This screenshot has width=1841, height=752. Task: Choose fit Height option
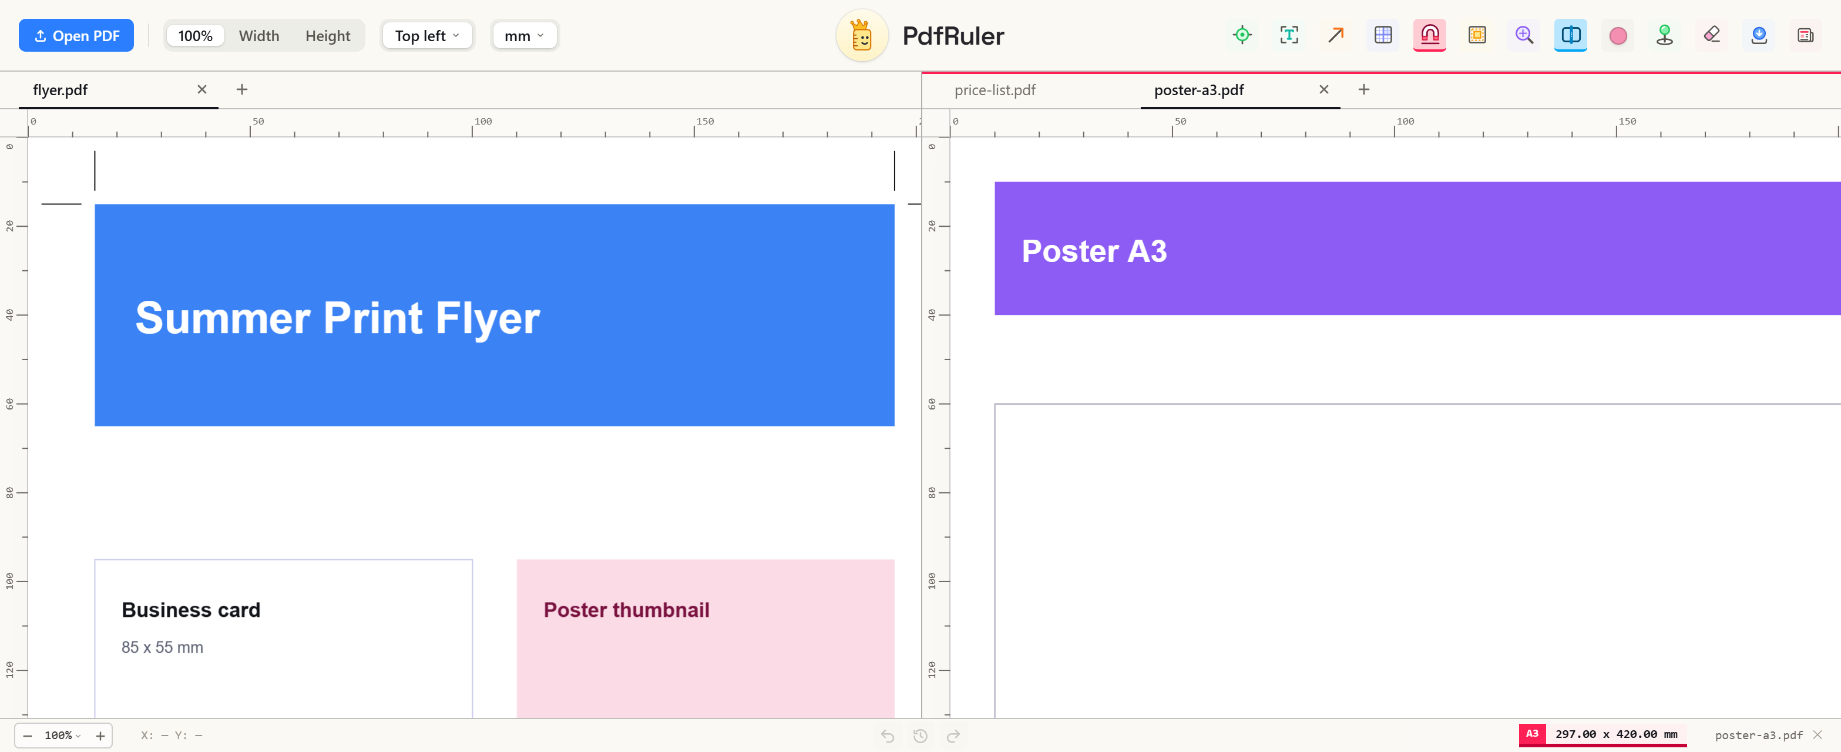coord(327,36)
